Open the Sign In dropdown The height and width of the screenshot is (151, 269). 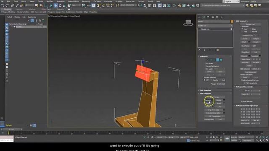click(231, 1)
